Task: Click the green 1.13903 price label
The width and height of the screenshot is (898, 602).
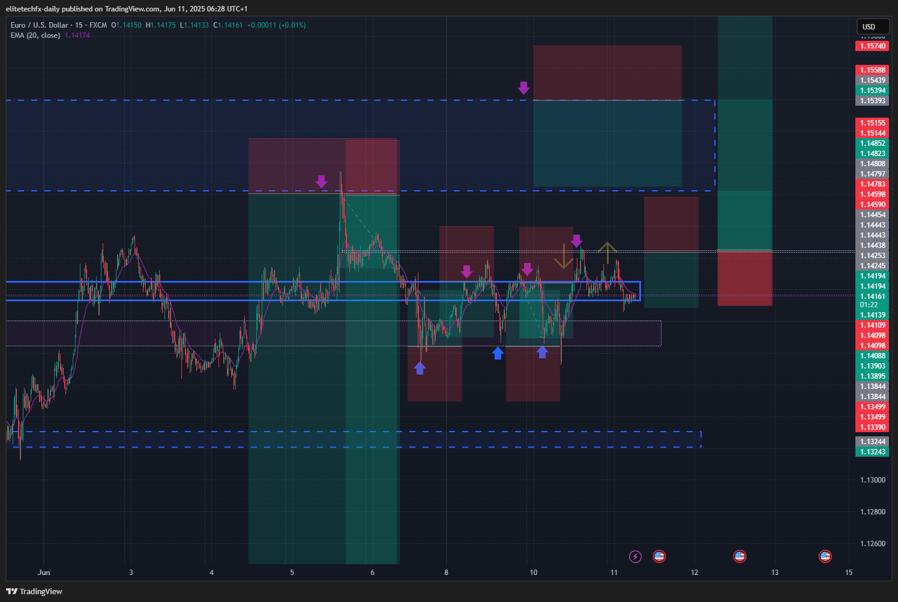Action: pyautogui.click(x=872, y=366)
